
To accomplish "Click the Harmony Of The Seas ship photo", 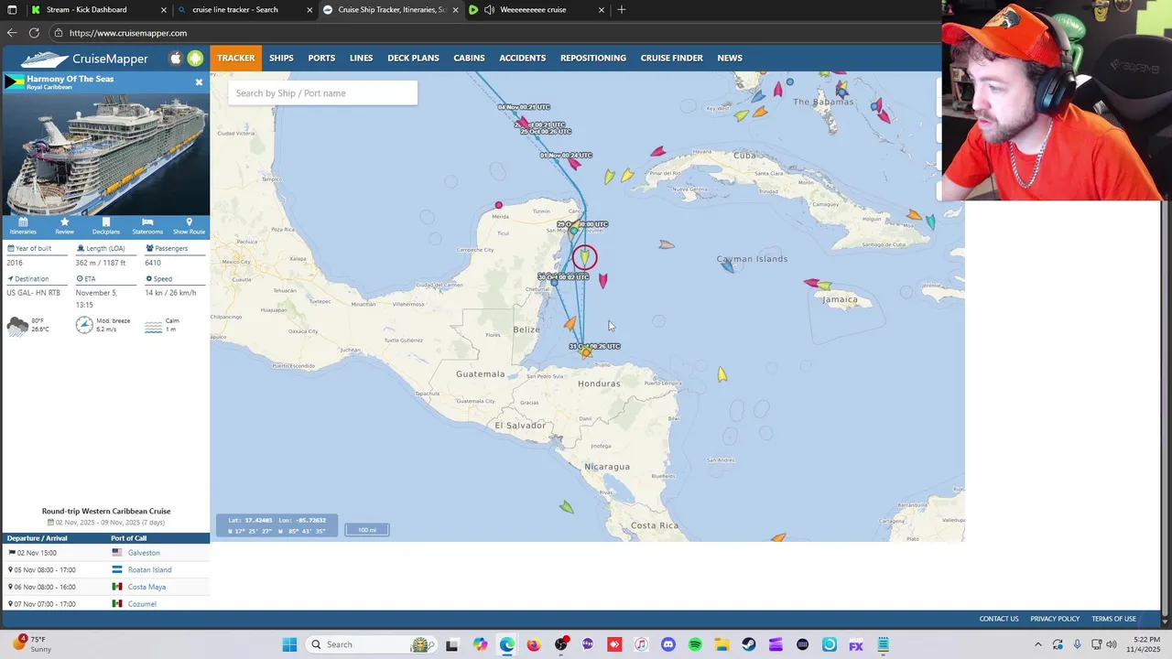I will point(105,153).
